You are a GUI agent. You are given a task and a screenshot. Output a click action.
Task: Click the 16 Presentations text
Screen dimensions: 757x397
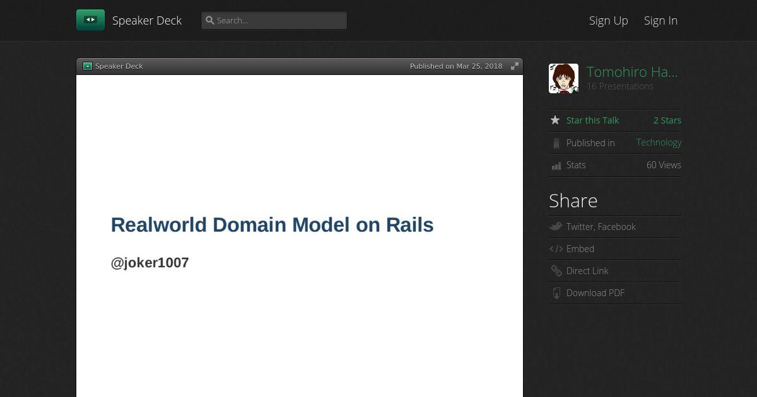(620, 86)
